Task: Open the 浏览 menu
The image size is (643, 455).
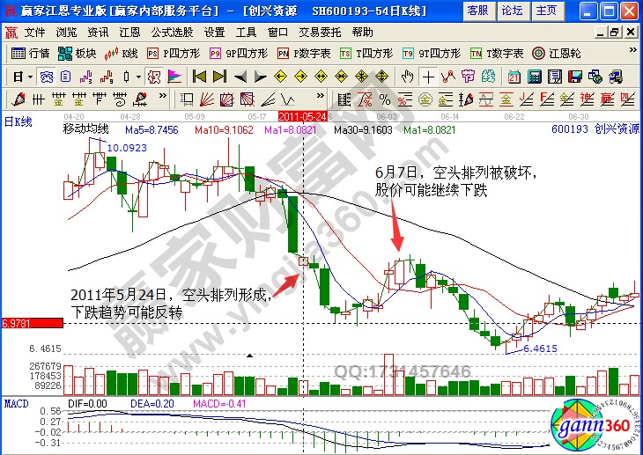Action: click(x=66, y=32)
